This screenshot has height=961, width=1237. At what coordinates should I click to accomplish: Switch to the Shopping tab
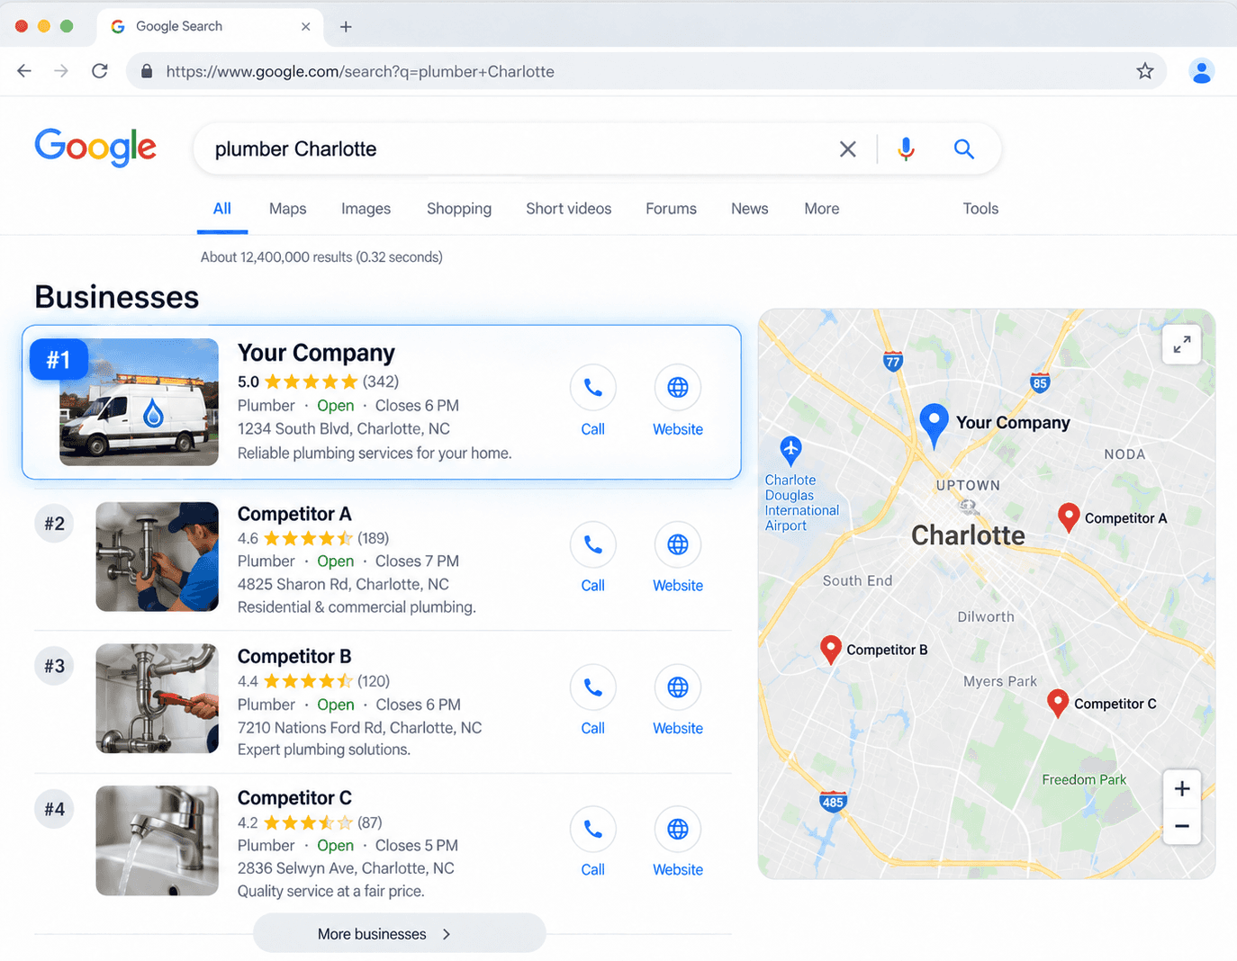459,209
